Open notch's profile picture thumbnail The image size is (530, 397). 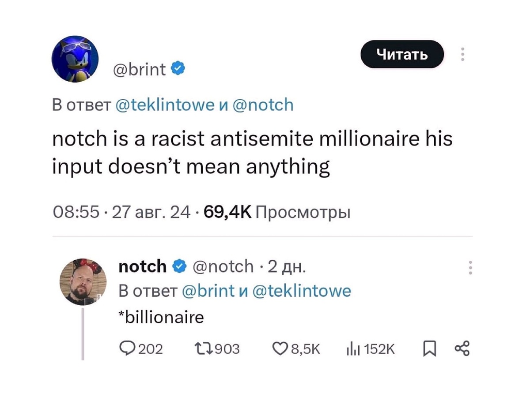click(x=83, y=281)
